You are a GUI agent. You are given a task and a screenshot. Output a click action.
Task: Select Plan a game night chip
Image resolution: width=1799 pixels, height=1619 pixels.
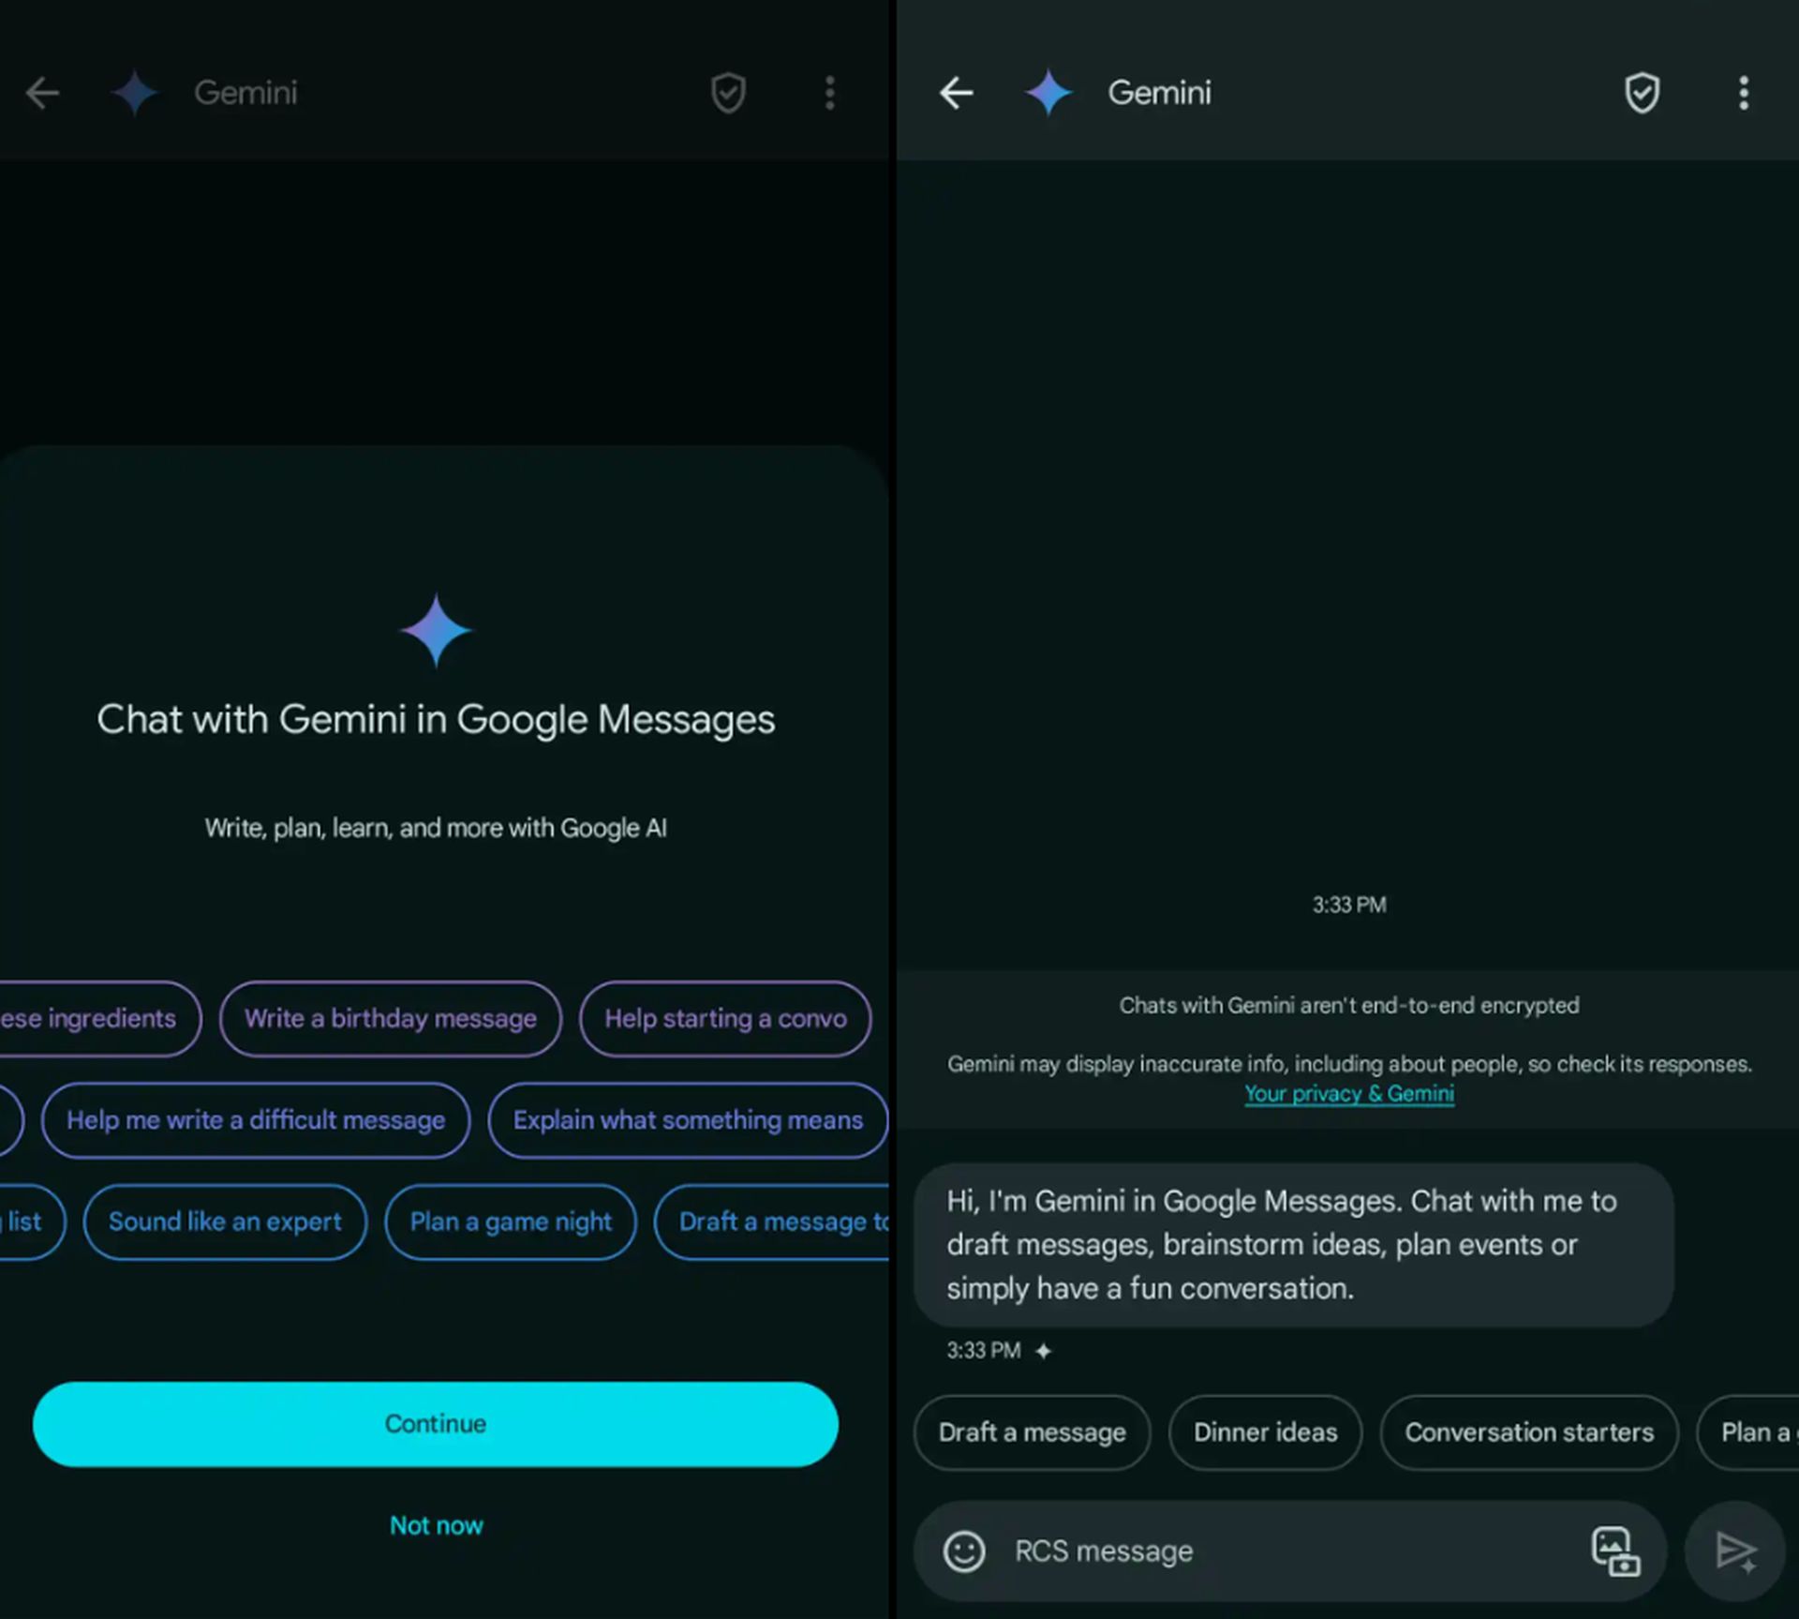pyautogui.click(x=511, y=1221)
